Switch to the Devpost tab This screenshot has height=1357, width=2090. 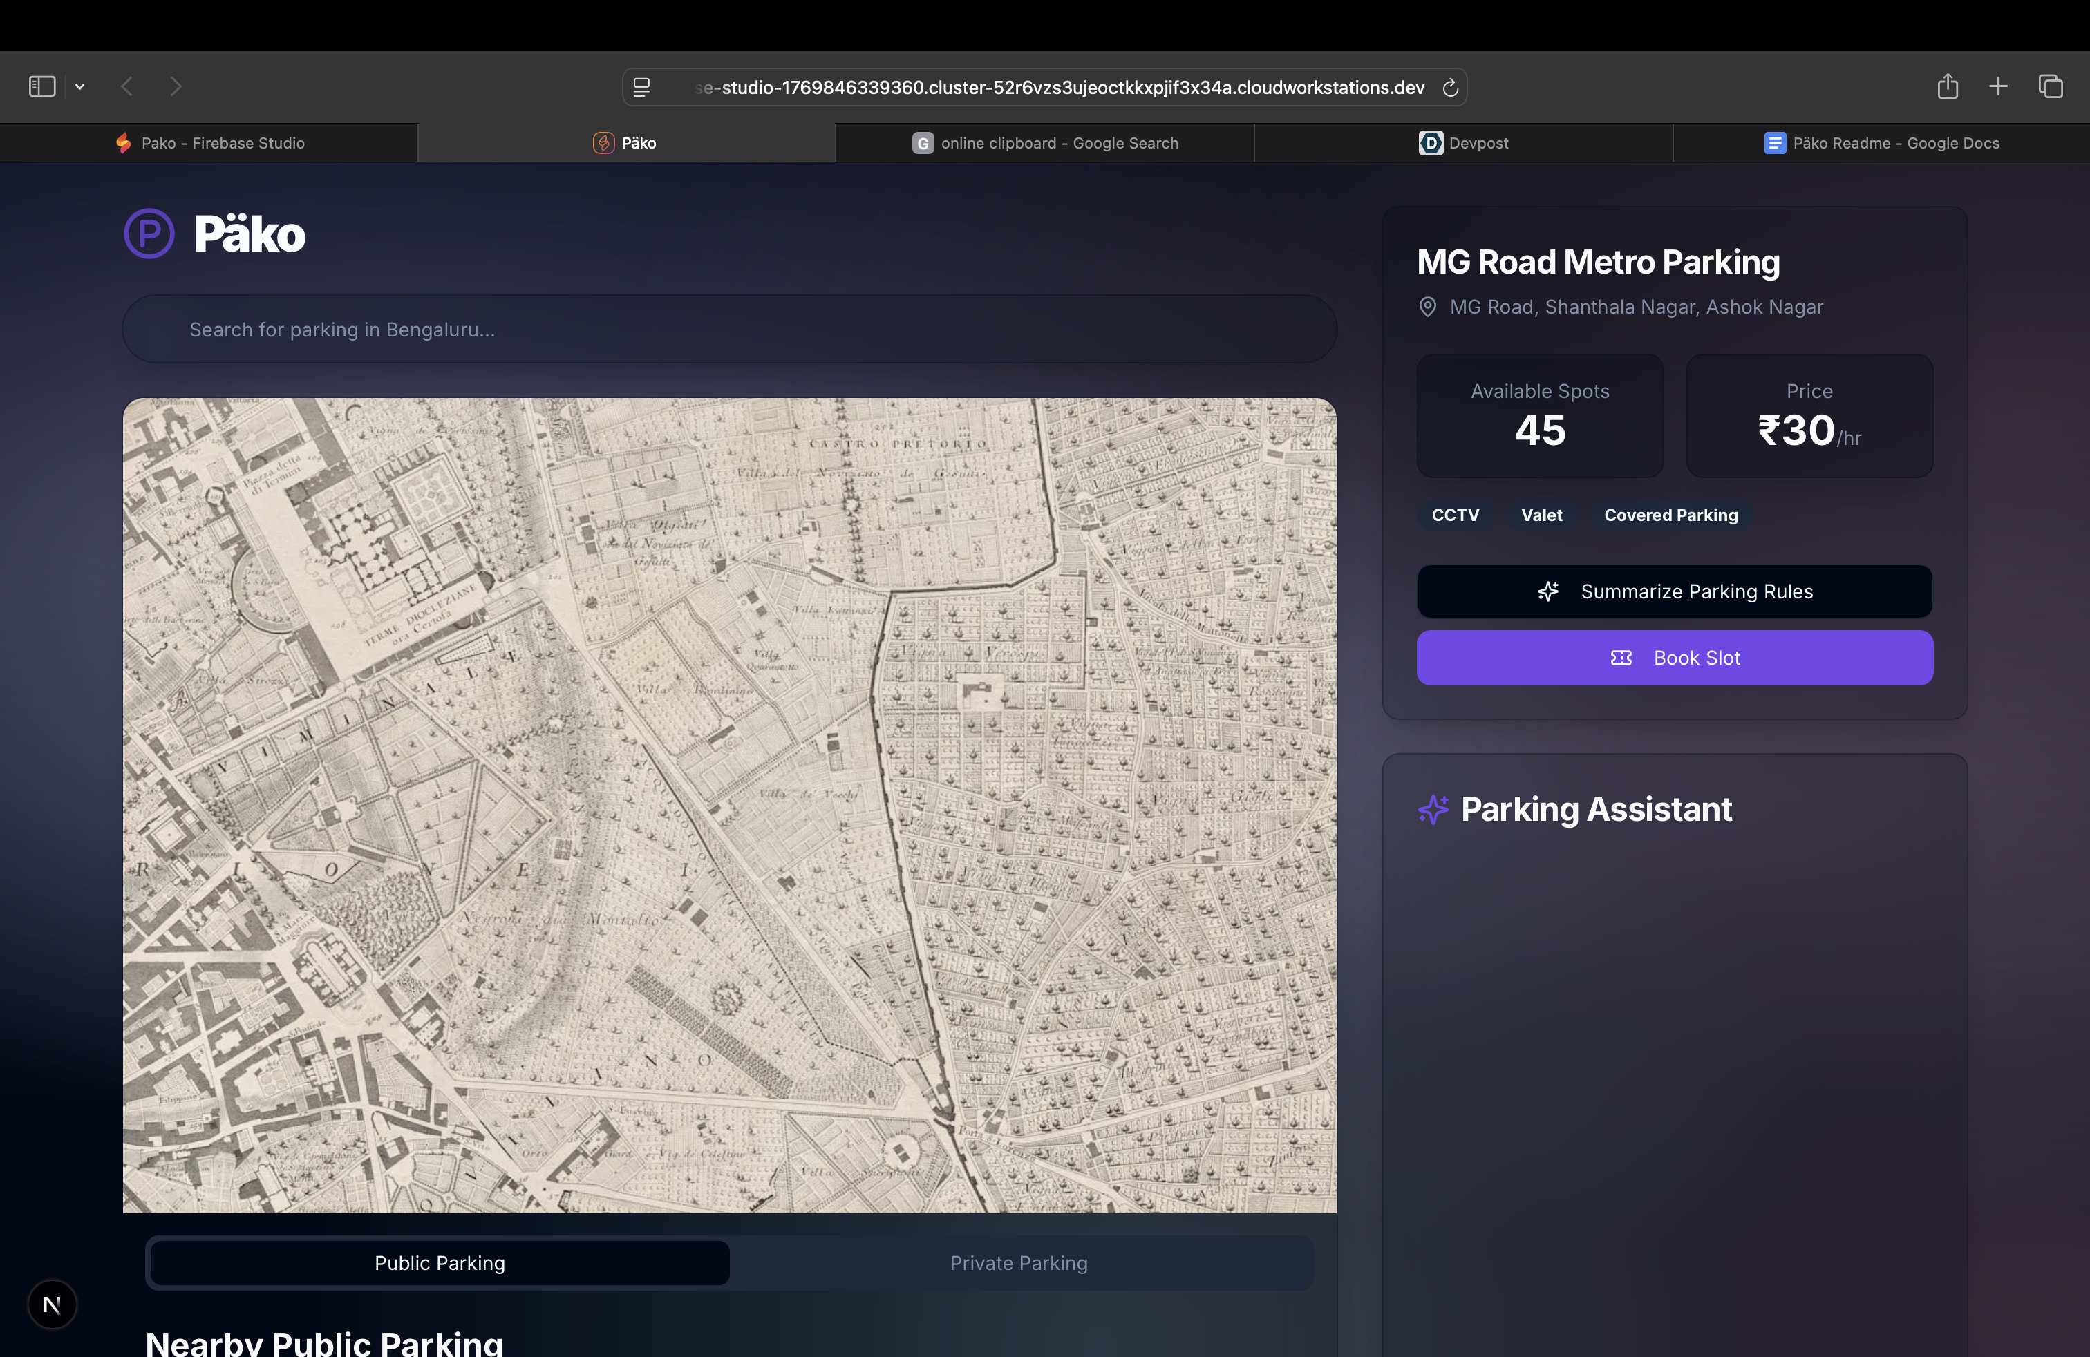[x=1463, y=143]
